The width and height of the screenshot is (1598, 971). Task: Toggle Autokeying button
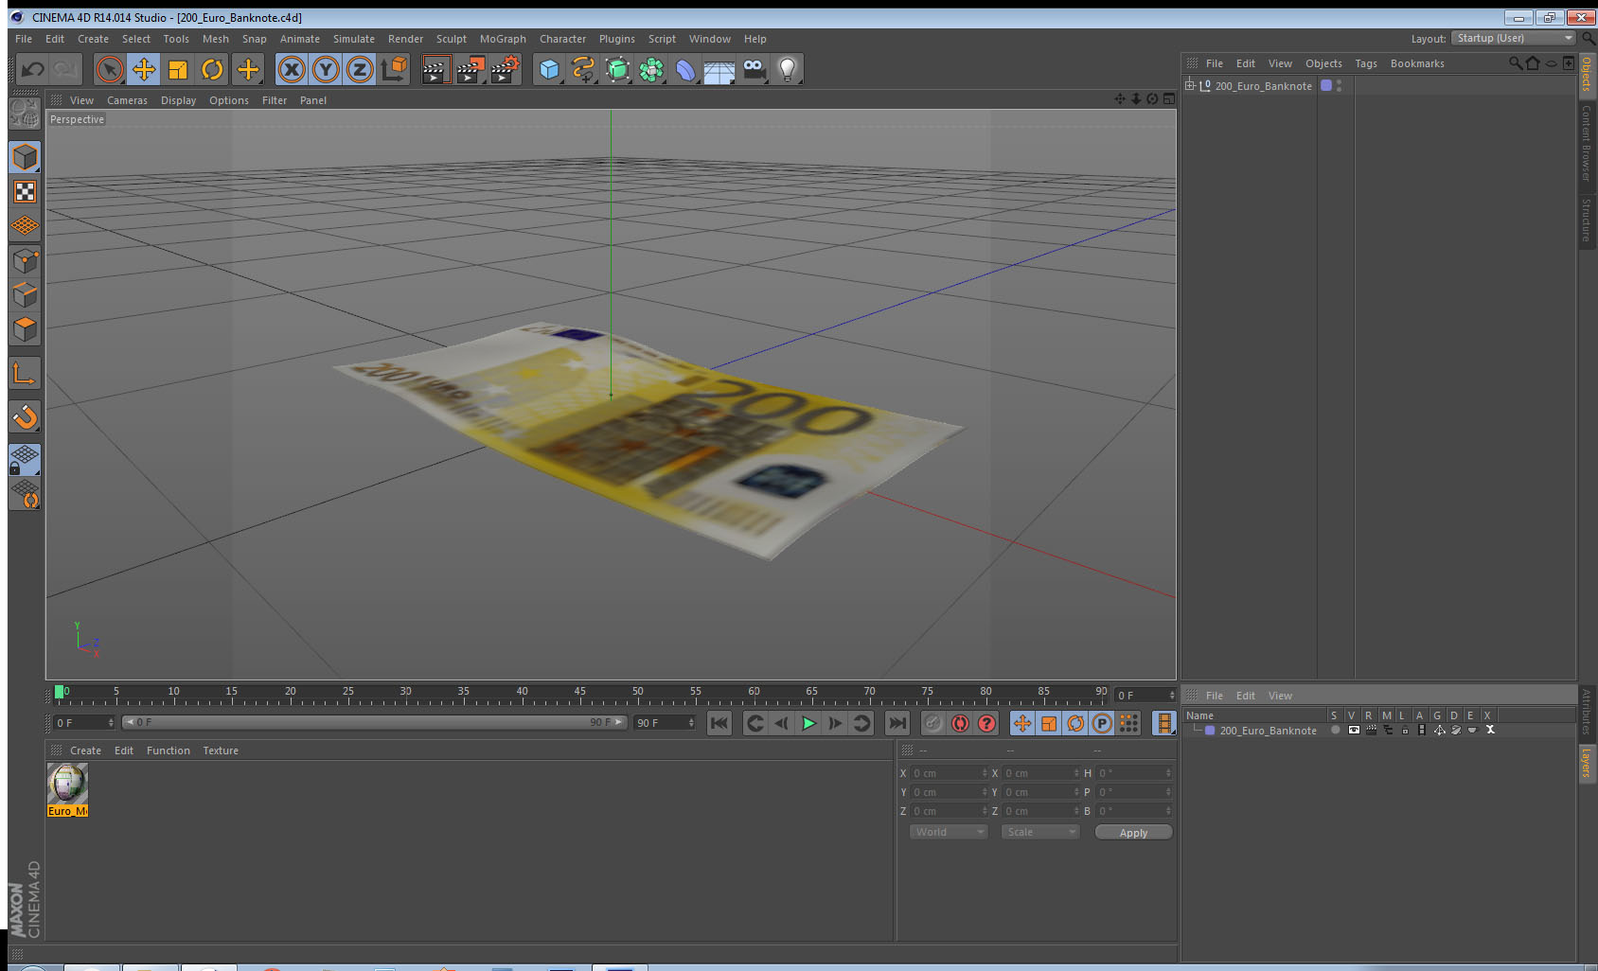[960, 723]
